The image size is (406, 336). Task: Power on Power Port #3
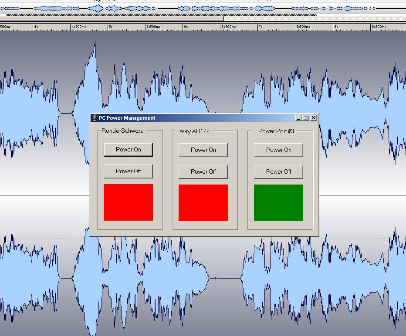[x=278, y=150]
